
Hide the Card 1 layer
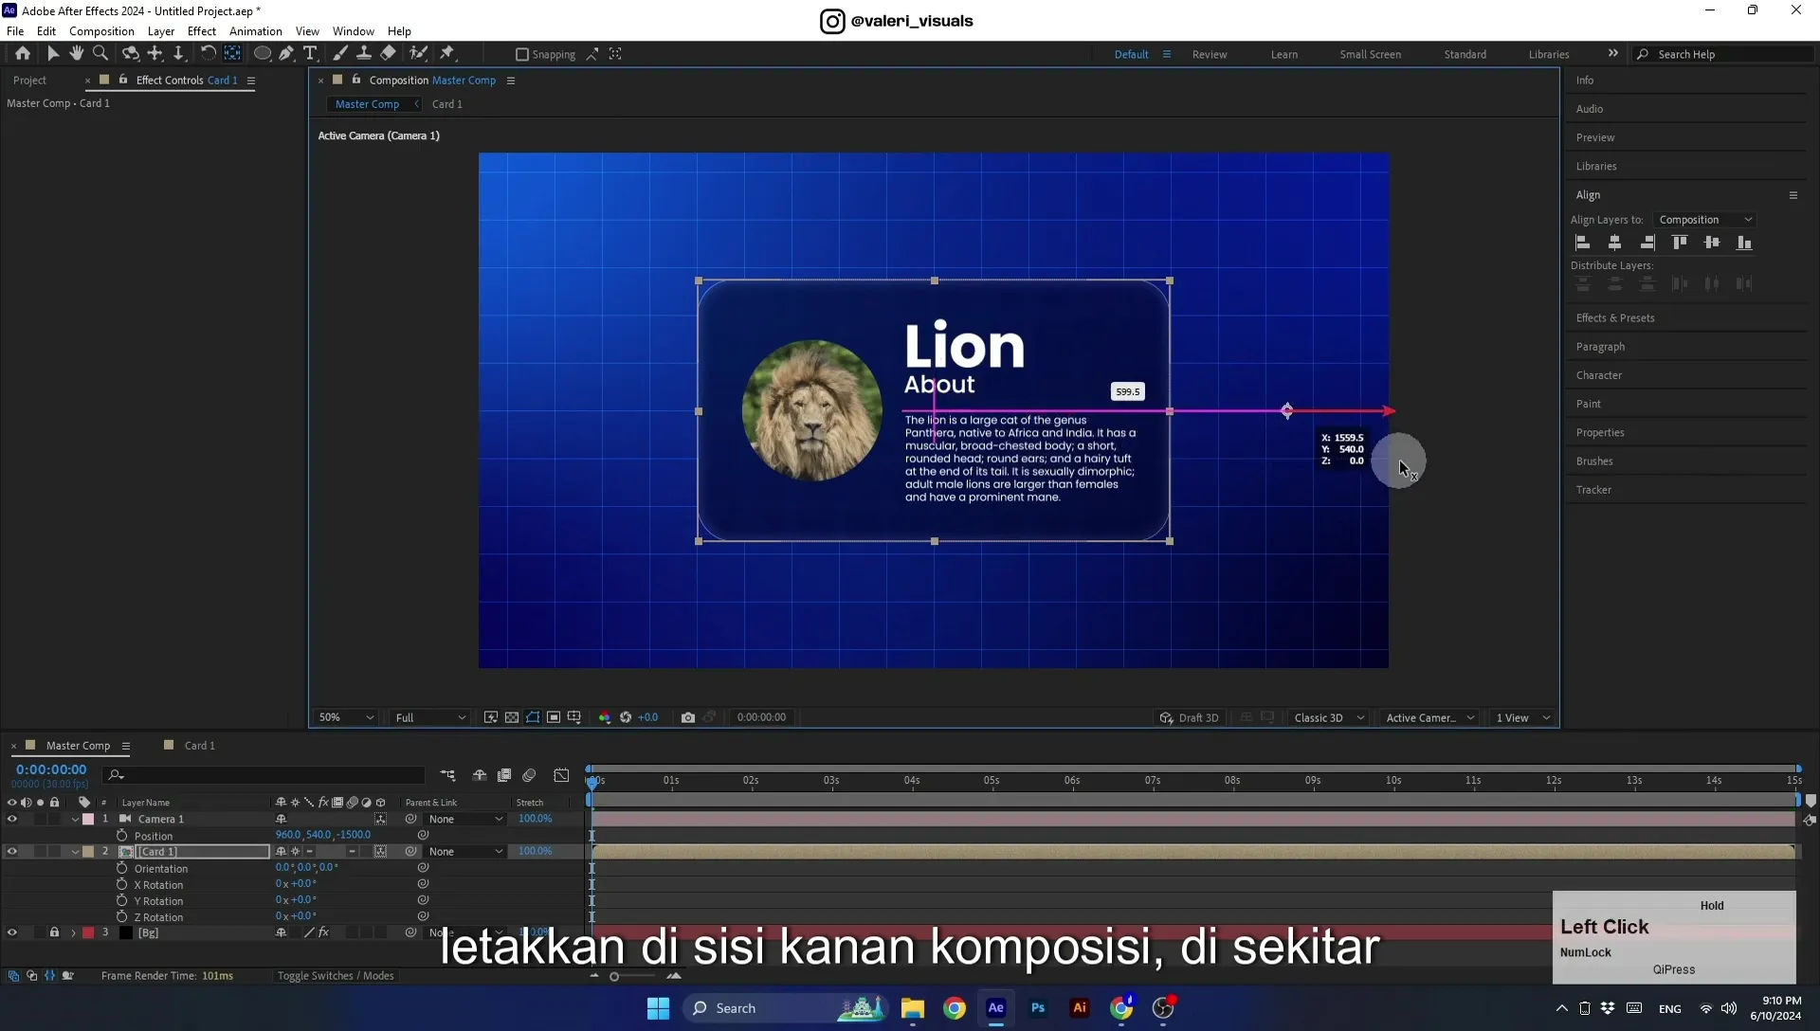tap(12, 852)
